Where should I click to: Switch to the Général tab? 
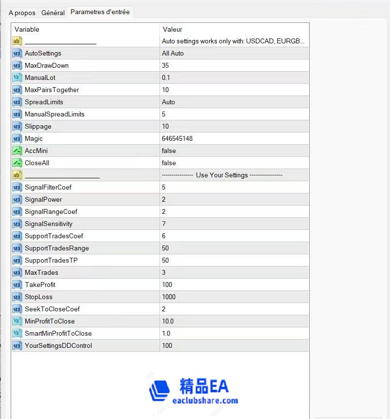pyautogui.click(x=53, y=13)
